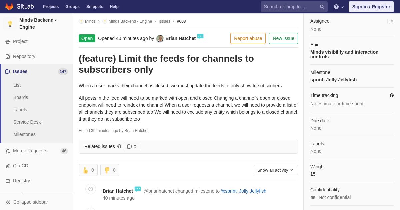Click the Brian Hatchet name in activity note
400x210 pixels.
[x=118, y=191]
